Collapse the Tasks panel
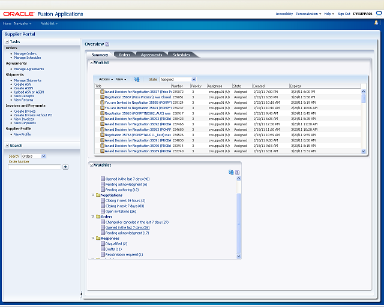The height and width of the screenshot is (307, 384). tap(7, 42)
